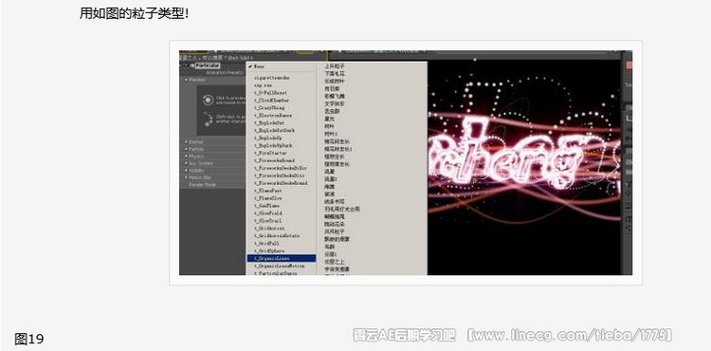
Task: Pick the 上升粒子 preset entry
Action: click(x=335, y=66)
